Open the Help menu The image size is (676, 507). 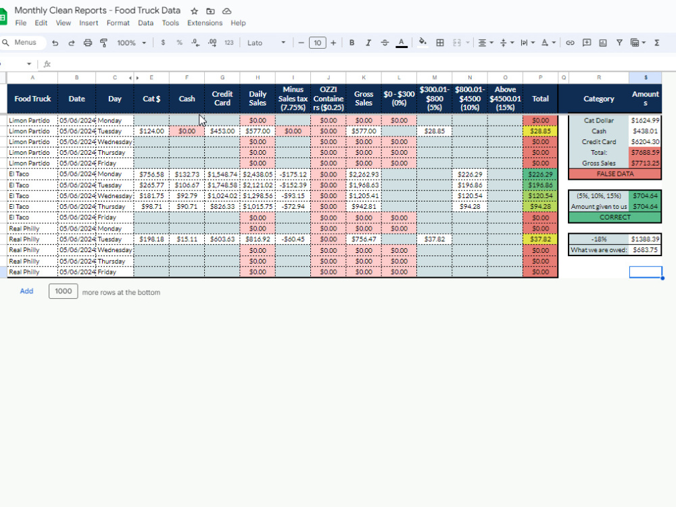238,23
